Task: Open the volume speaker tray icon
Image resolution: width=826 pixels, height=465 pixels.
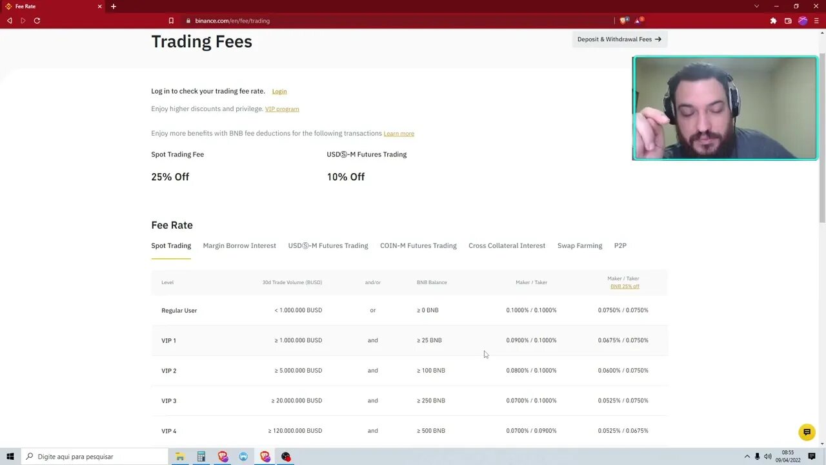Action: pos(768,457)
